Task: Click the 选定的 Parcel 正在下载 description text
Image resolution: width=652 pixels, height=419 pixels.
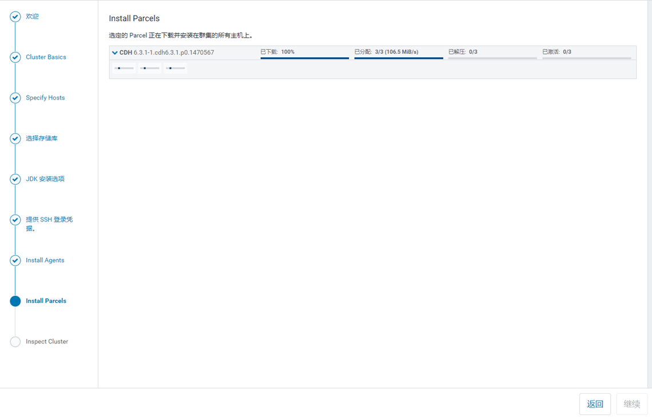Action: click(x=181, y=36)
